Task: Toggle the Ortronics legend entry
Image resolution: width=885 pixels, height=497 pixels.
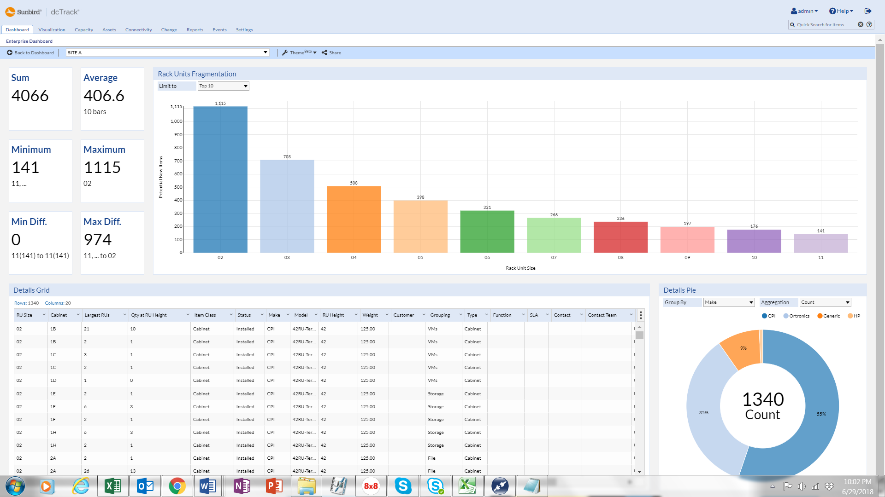Action: [796, 316]
